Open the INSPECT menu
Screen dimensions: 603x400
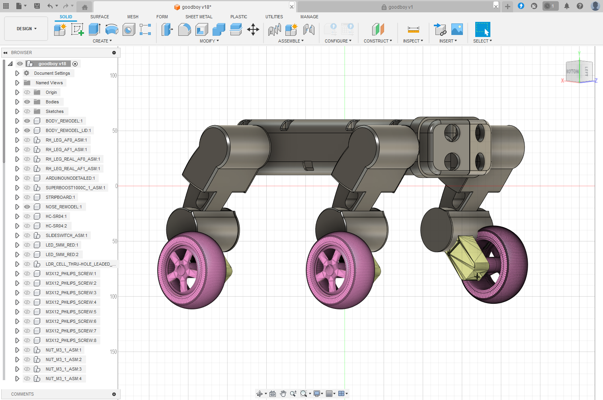click(x=413, y=41)
